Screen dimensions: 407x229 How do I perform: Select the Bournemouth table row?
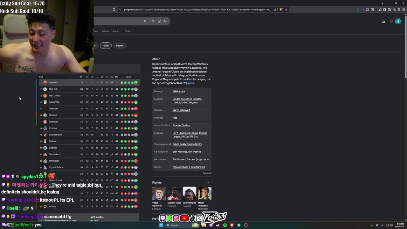[x=89, y=135]
